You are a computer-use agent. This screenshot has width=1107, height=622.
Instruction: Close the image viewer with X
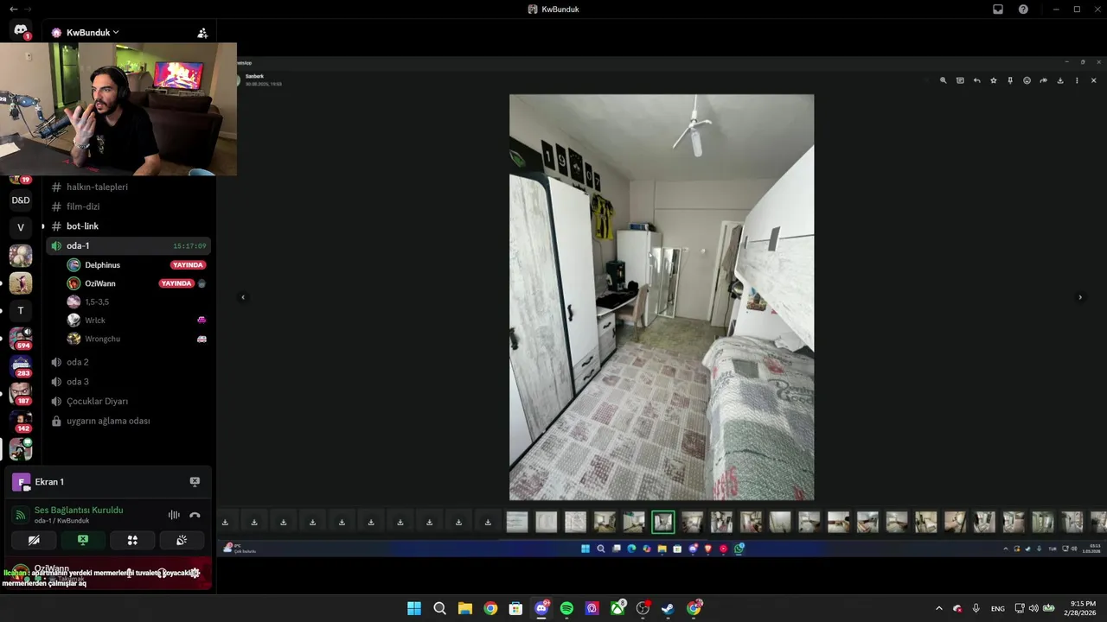pos(1094,80)
